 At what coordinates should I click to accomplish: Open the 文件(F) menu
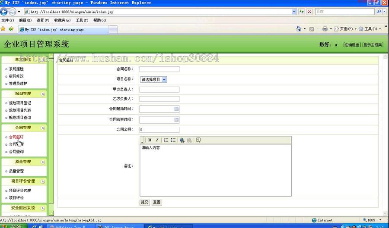pyautogui.click(x=8, y=20)
